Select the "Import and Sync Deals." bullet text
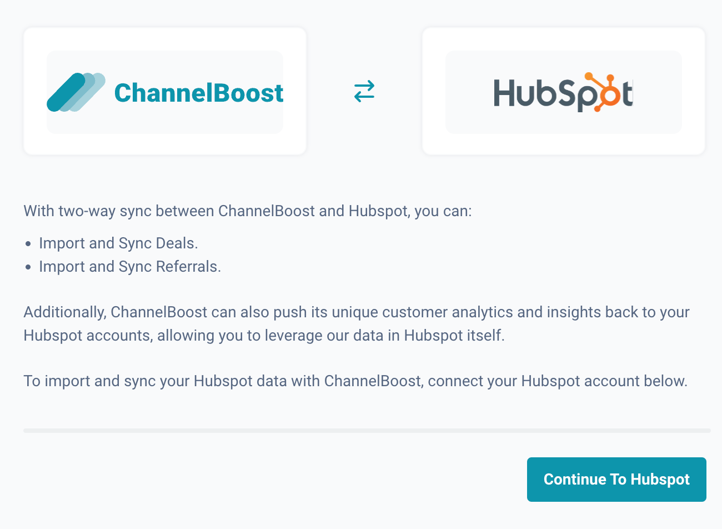 coord(118,243)
